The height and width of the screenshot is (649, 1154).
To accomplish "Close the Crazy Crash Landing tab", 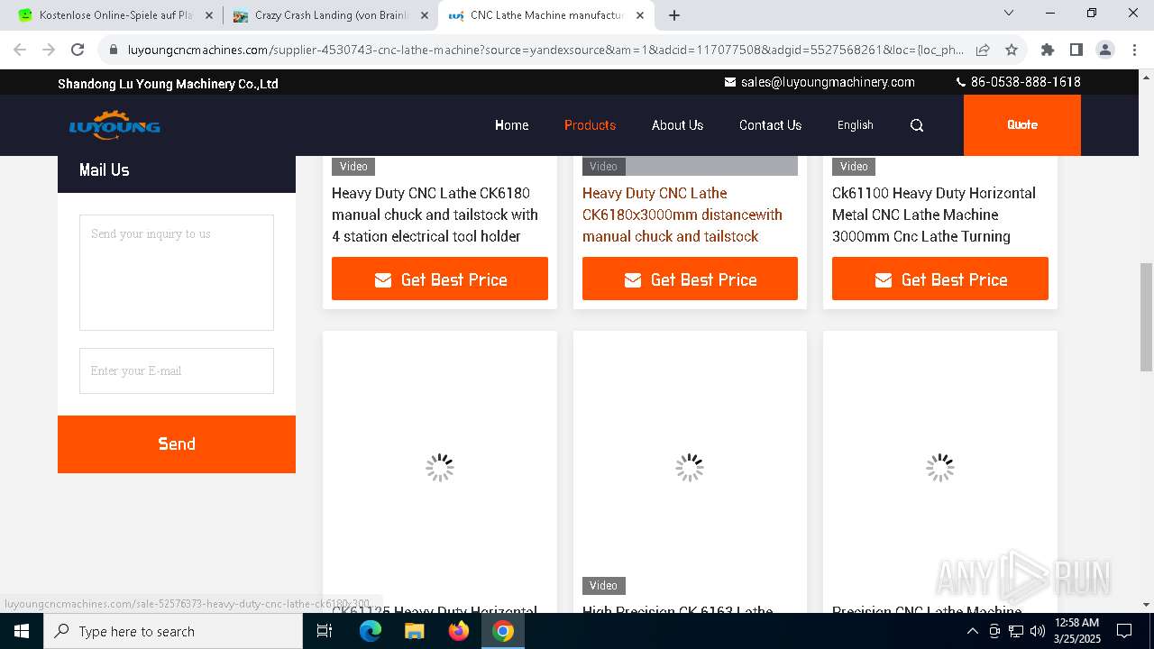I will [425, 15].
